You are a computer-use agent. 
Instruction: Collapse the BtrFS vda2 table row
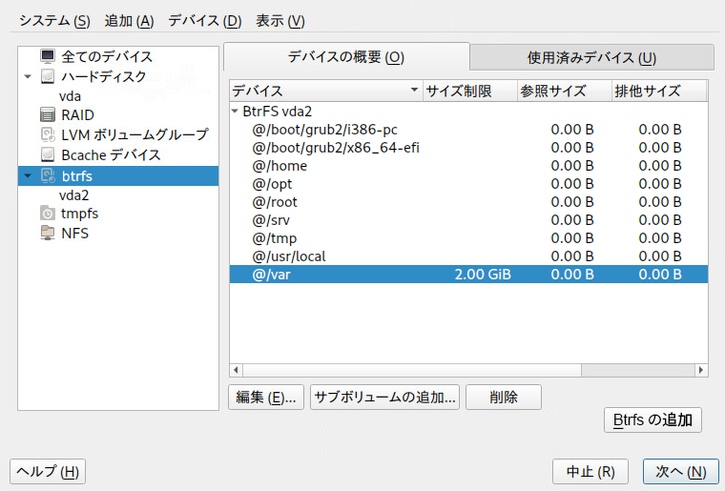tap(235, 112)
